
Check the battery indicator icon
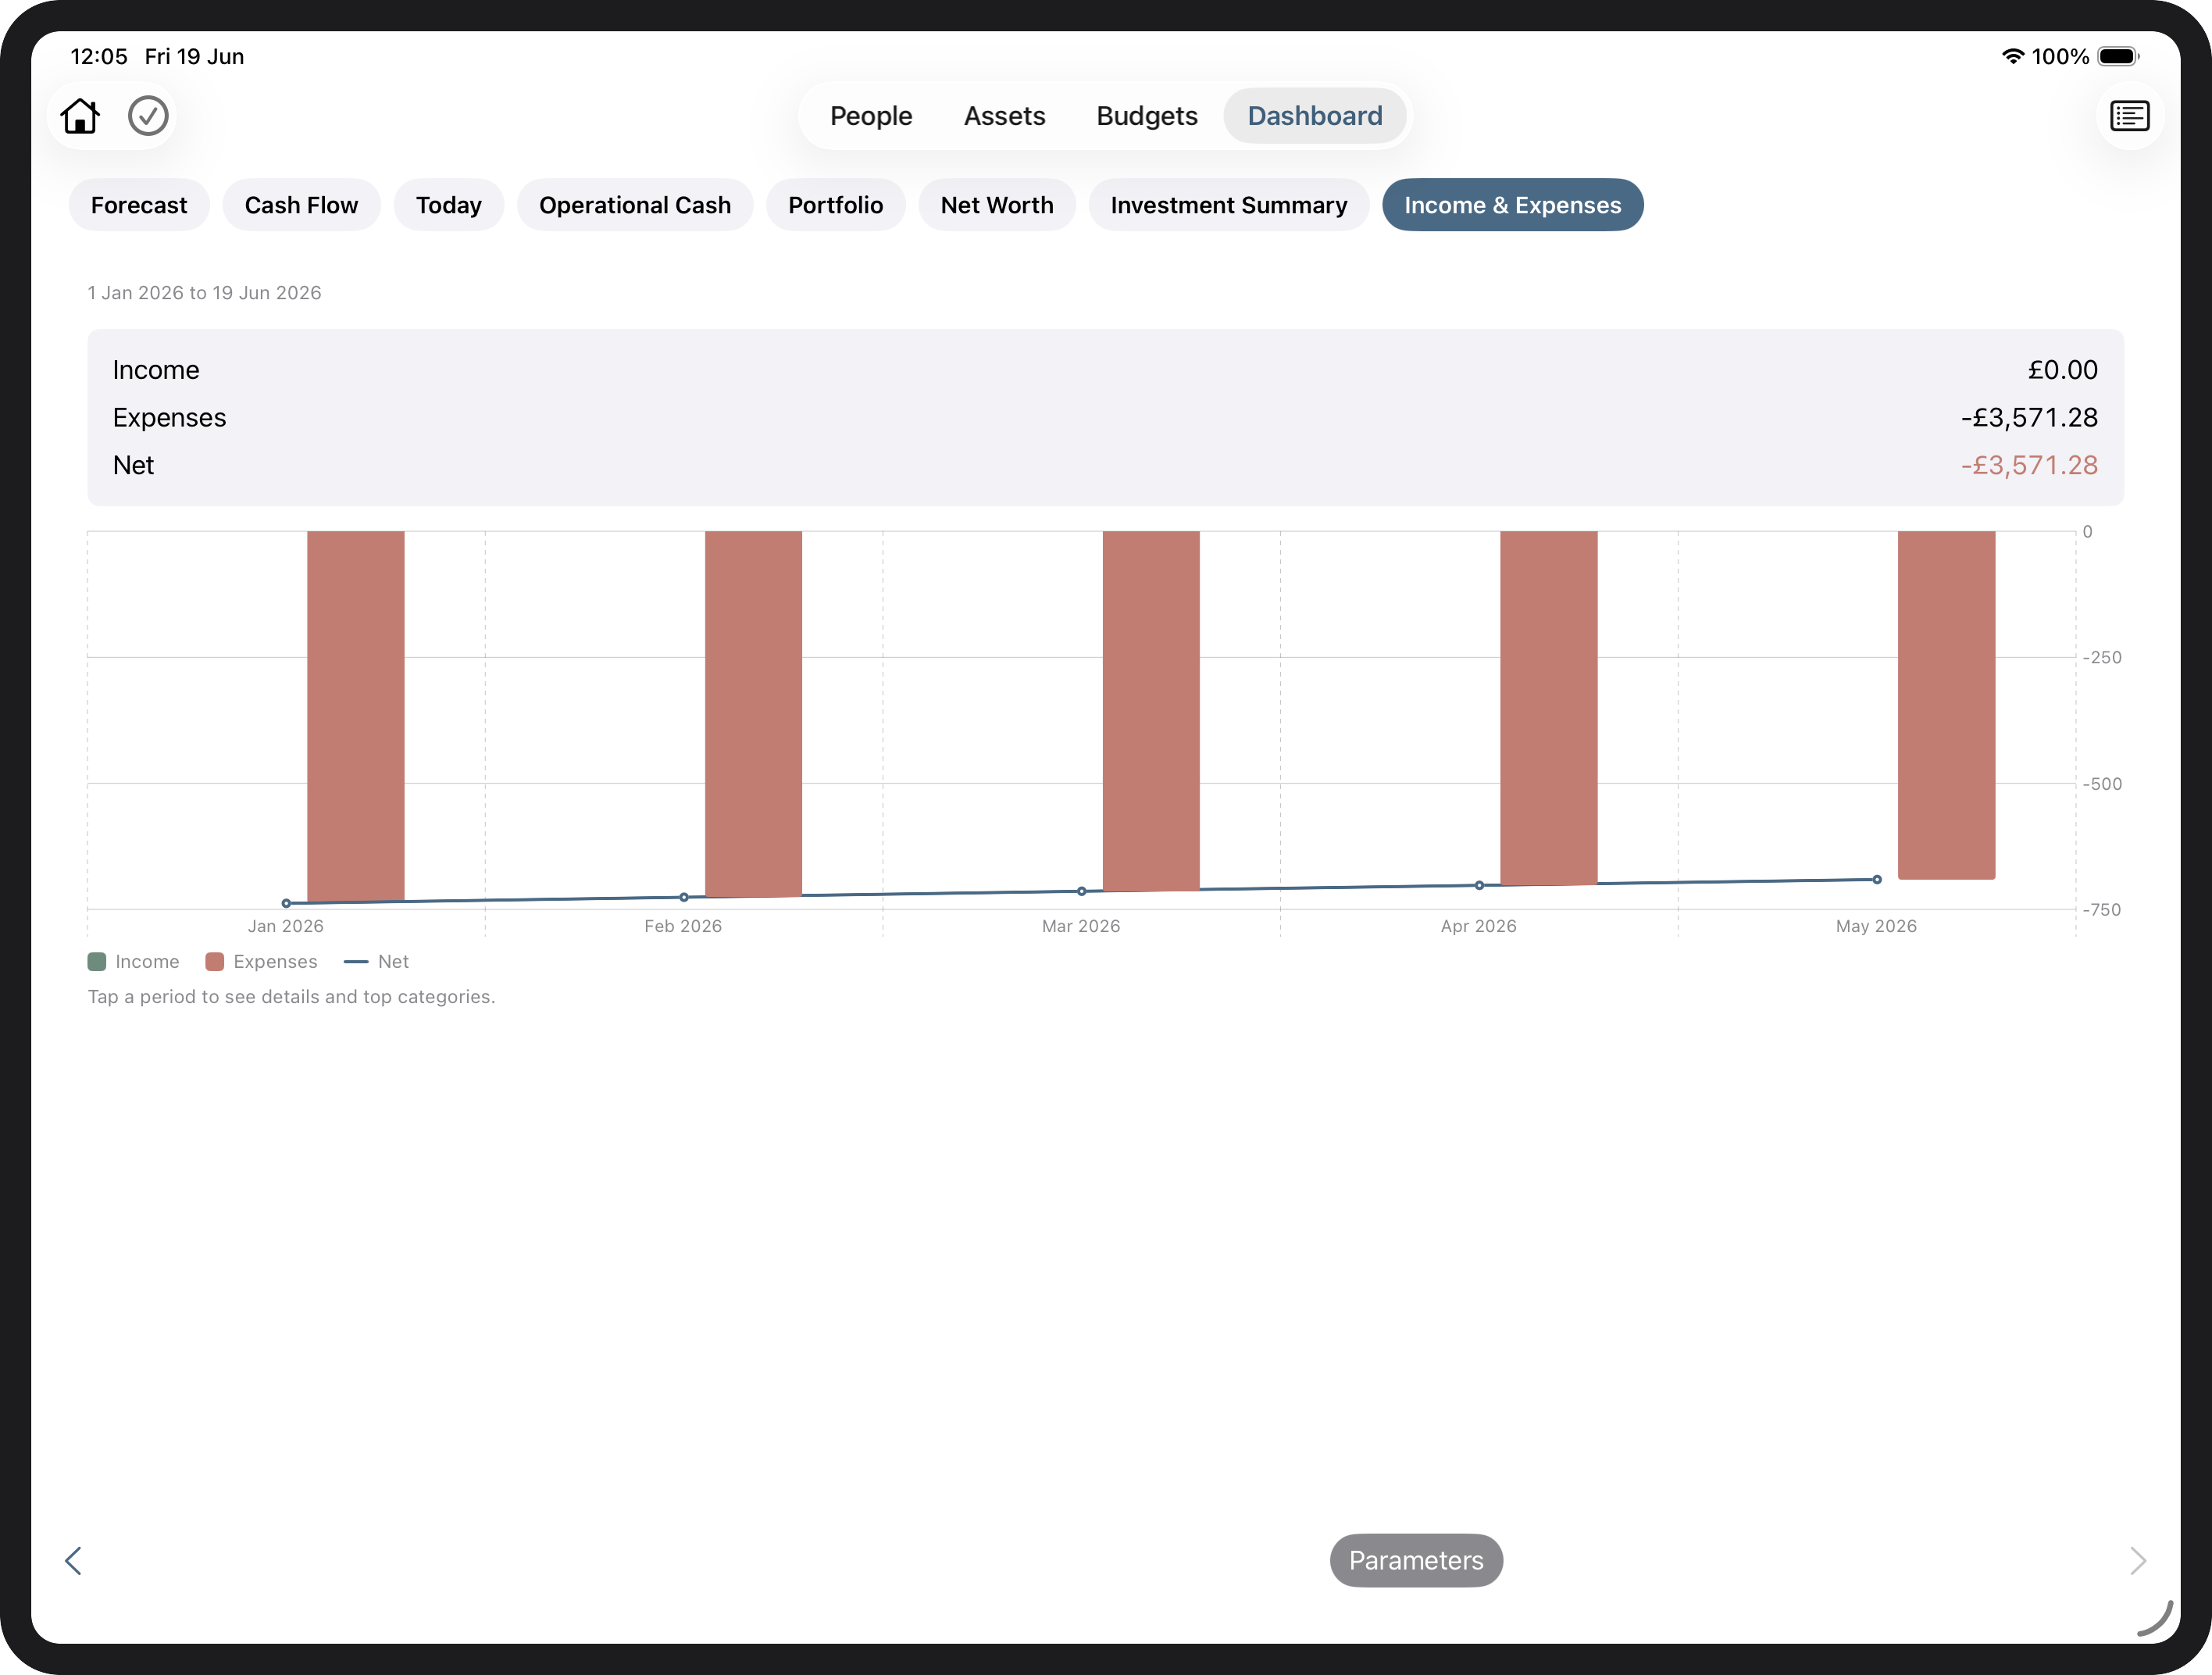click(x=2118, y=56)
